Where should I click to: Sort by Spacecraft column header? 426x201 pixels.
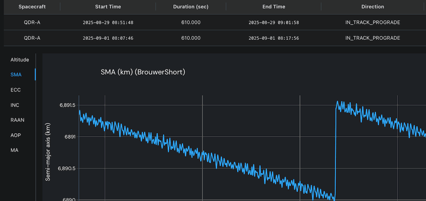(32, 7)
